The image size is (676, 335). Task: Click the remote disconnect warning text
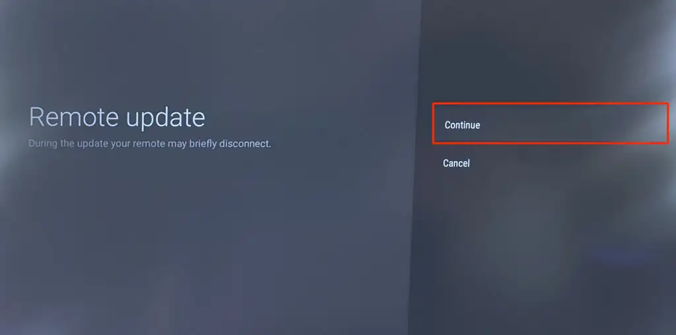point(150,144)
